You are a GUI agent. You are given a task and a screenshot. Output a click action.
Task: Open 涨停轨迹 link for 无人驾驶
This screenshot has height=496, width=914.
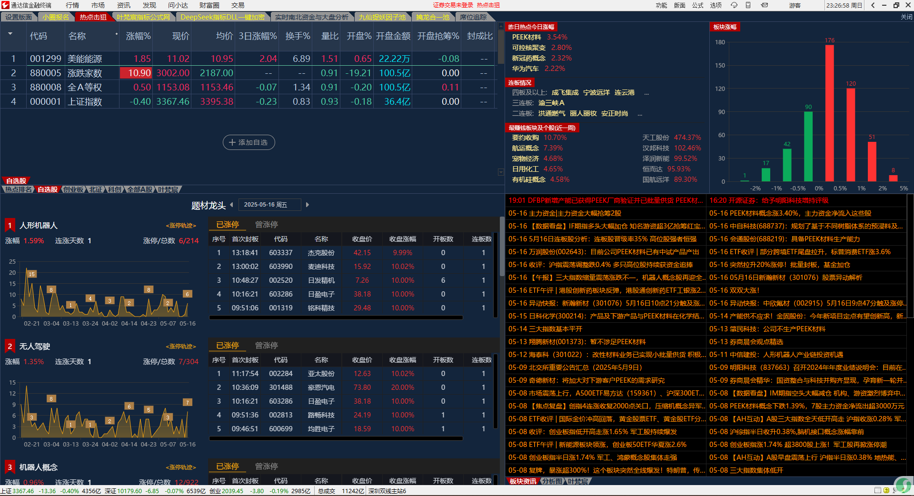tap(181, 347)
